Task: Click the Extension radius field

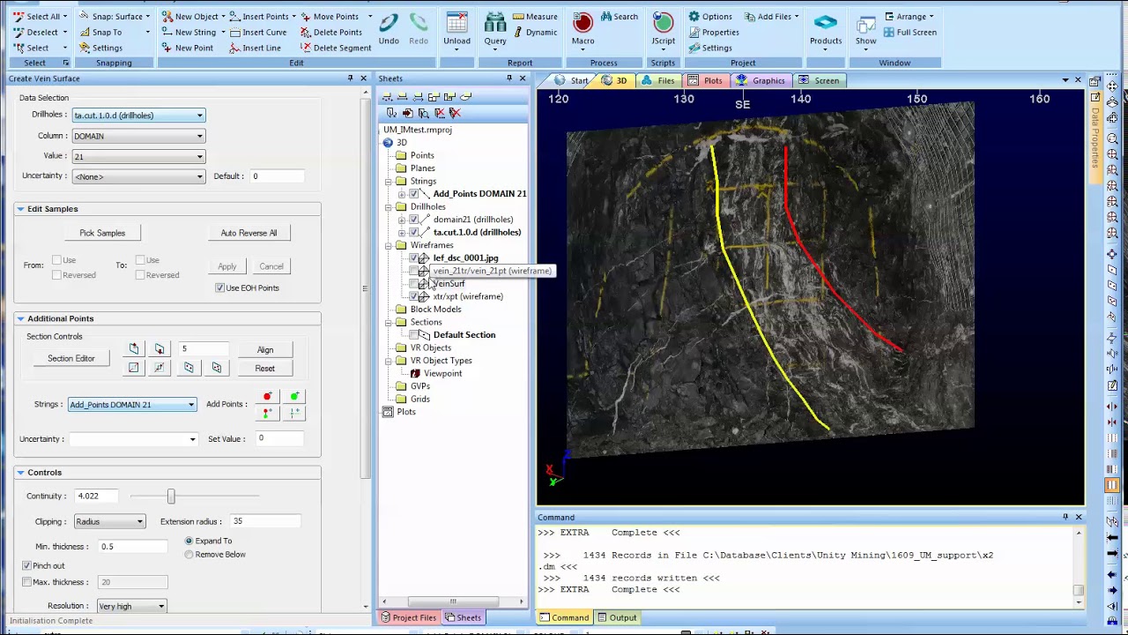Action: pos(264,521)
